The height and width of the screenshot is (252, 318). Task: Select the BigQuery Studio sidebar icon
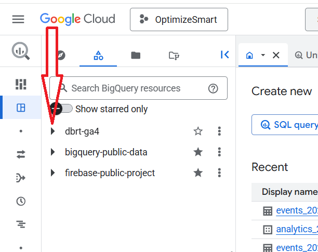tap(21, 108)
